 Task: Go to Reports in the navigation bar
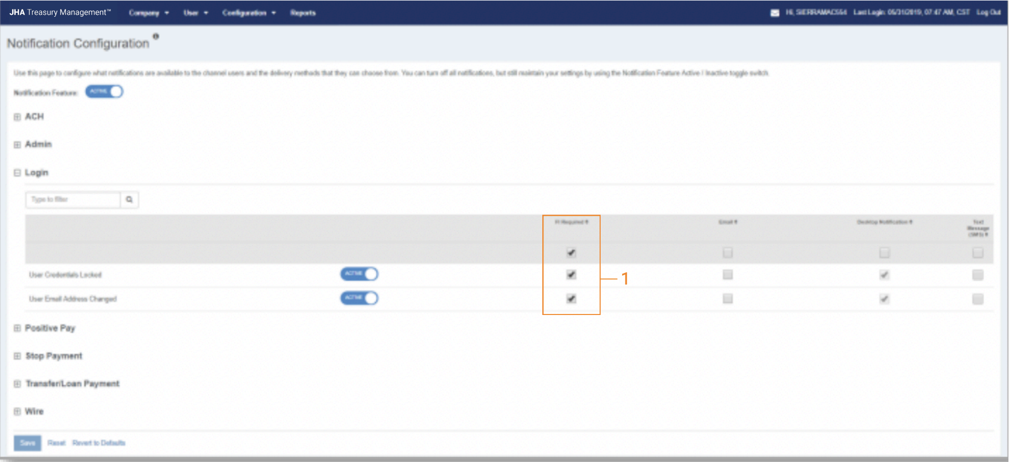pyautogui.click(x=303, y=13)
